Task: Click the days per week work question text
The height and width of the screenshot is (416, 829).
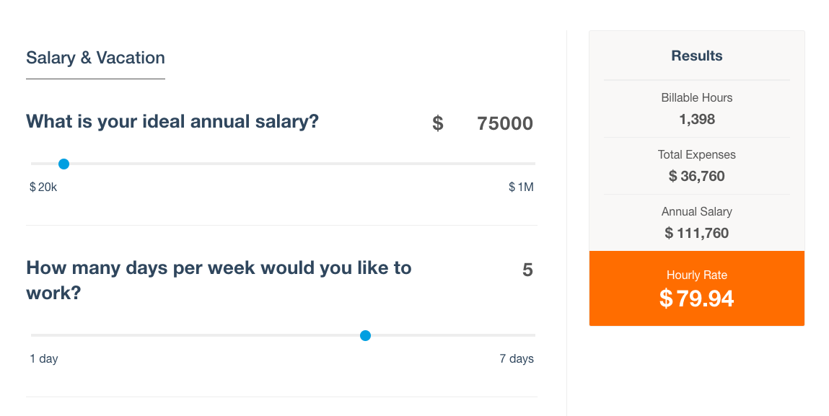Action: pyautogui.click(x=219, y=280)
